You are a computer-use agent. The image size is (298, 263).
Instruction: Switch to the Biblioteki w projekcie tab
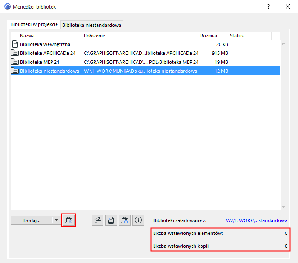coord(34,24)
